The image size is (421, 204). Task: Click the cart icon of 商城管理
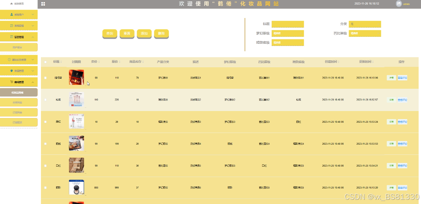tap(12, 82)
